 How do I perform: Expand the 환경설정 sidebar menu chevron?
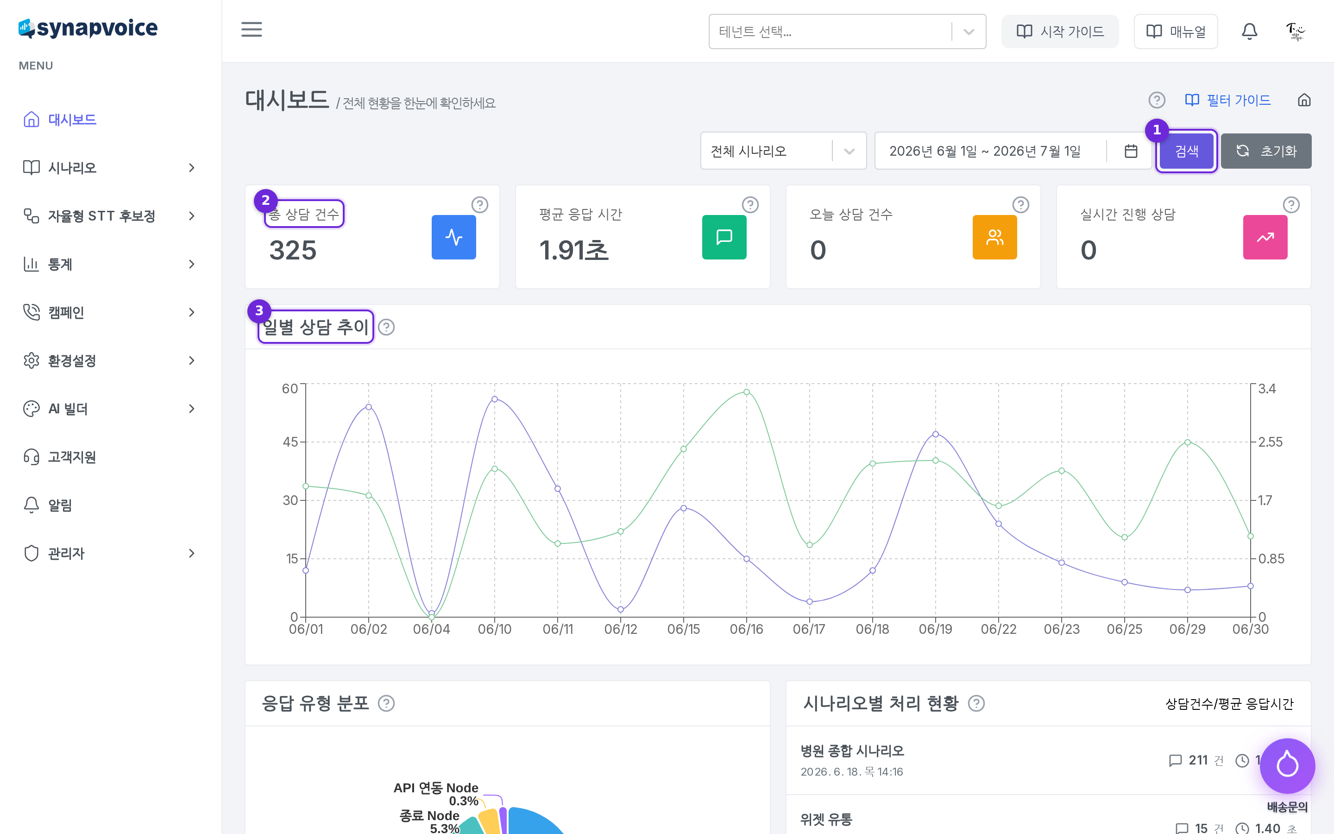(192, 361)
